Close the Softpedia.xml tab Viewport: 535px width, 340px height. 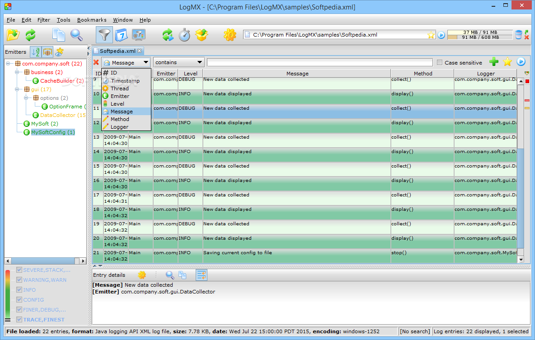pos(139,51)
